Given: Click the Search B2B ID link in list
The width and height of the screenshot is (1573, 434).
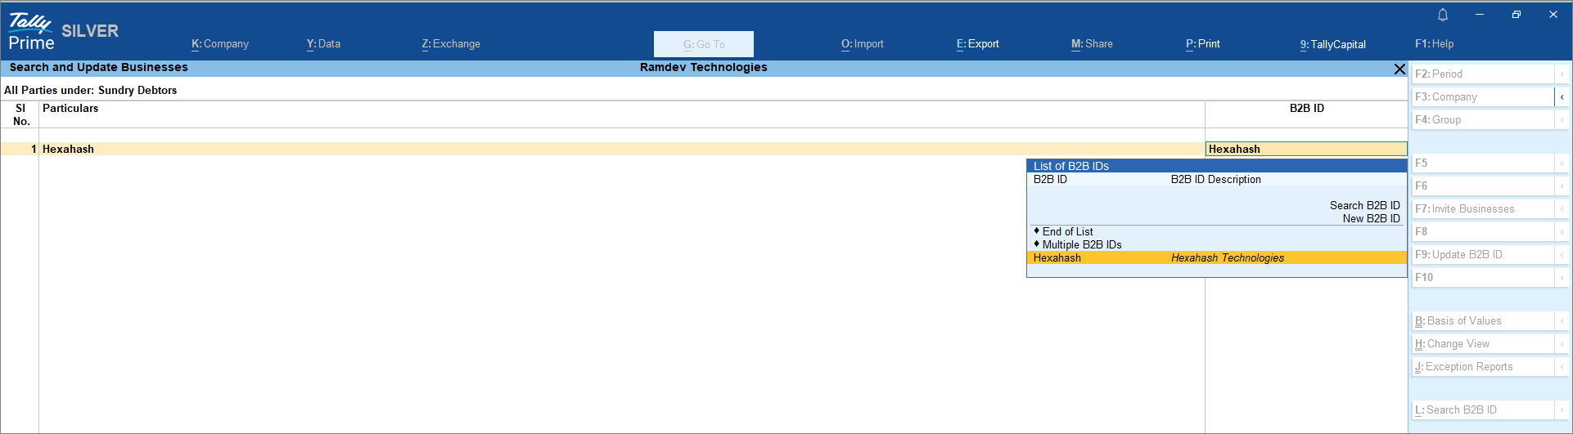Looking at the screenshot, I should 1364,206.
